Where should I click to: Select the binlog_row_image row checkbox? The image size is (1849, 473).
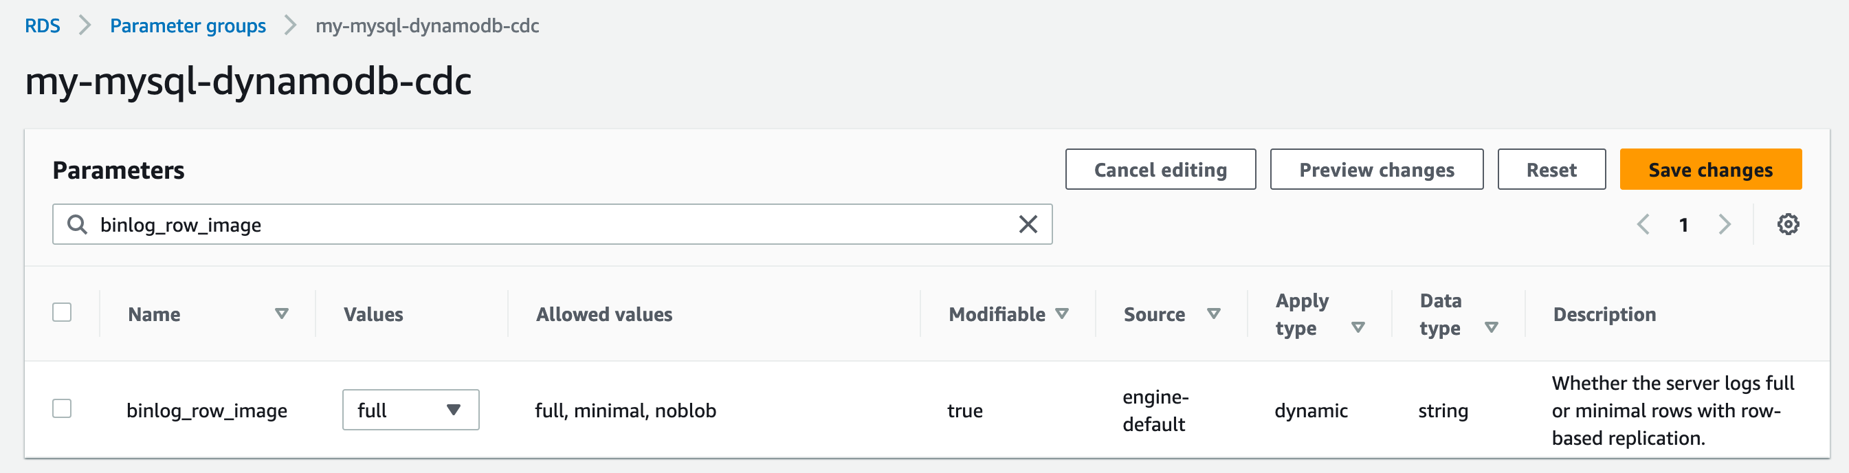click(x=62, y=408)
